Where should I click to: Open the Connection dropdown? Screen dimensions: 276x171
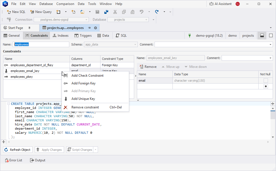click(86, 20)
